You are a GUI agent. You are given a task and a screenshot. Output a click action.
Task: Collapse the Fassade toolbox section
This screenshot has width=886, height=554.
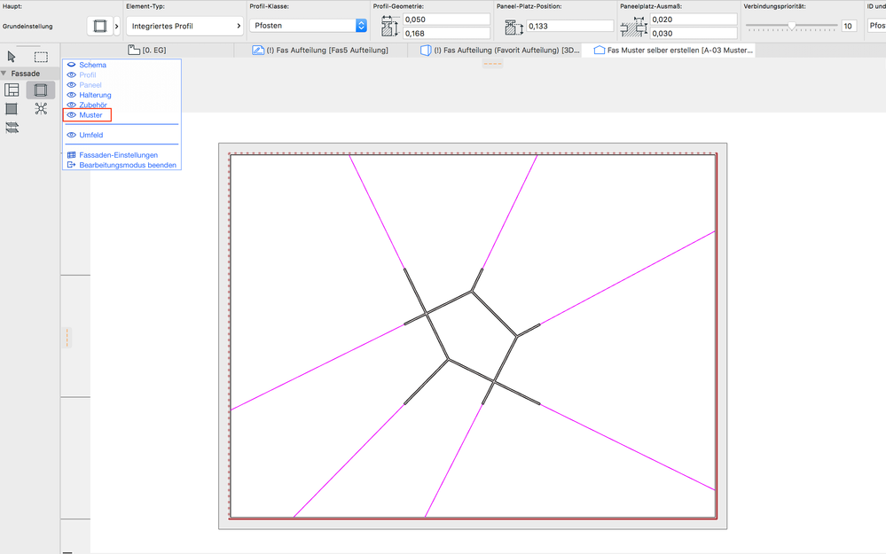pyautogui.click(x=4, y=74)
